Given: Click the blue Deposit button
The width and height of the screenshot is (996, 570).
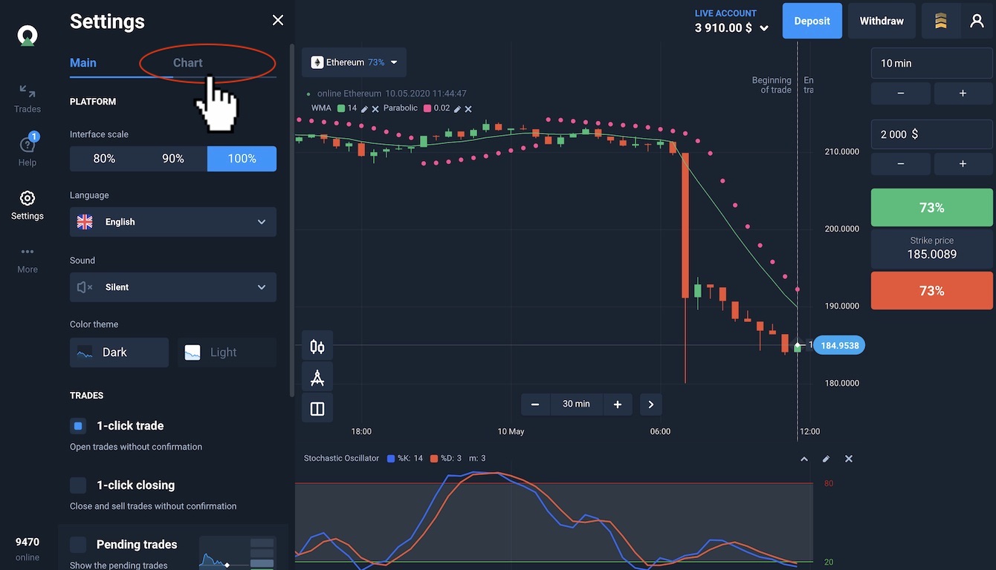Looking at the screenshot, I should click(812, 21).
